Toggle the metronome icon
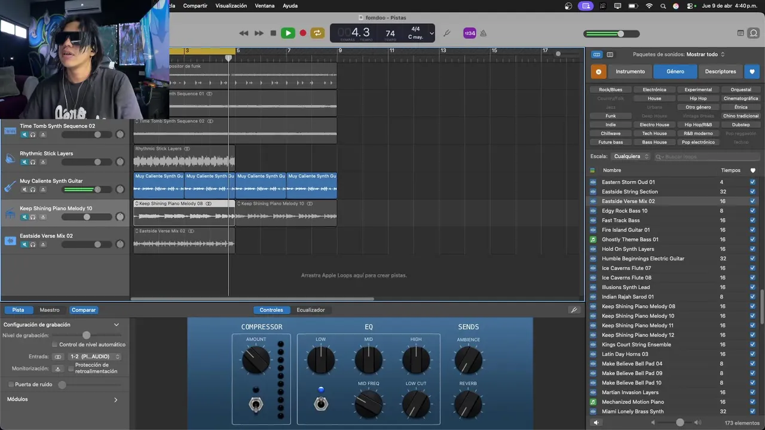The width and height of the screenshot is (765, 430). click(483, 33)
